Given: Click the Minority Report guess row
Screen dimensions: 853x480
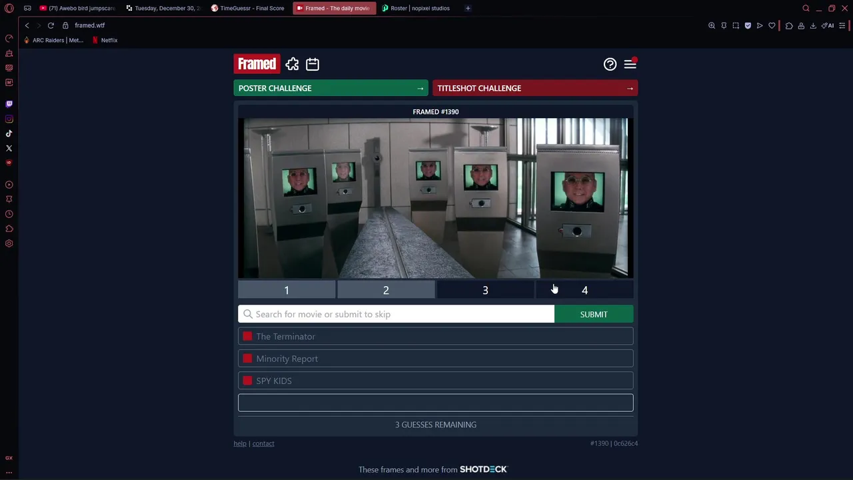Looking at the screenshot, I should (436, 359).
